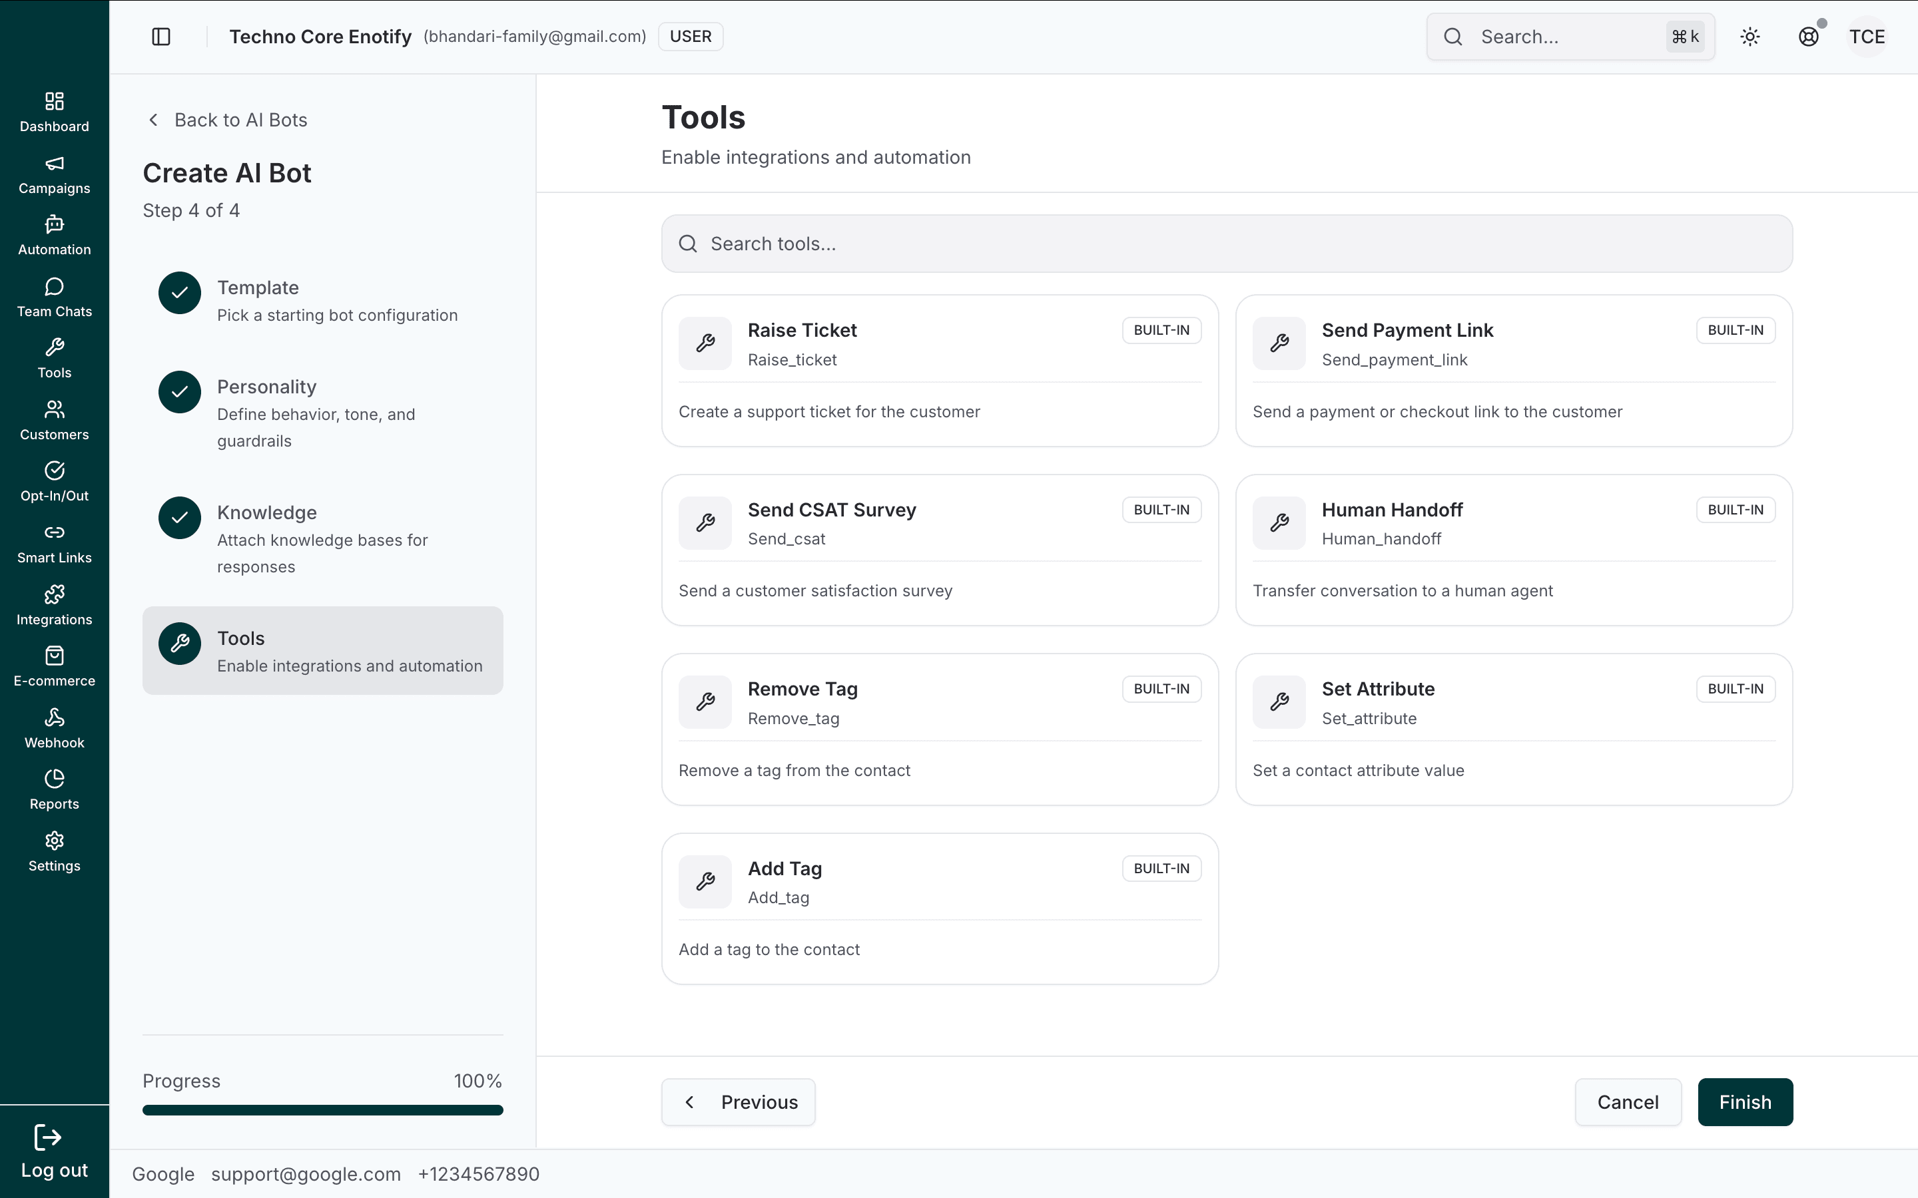The width and height of the screenshot is (1918, 1198).
Task: Select the Human Handoff title
Action: point(1392,510)
